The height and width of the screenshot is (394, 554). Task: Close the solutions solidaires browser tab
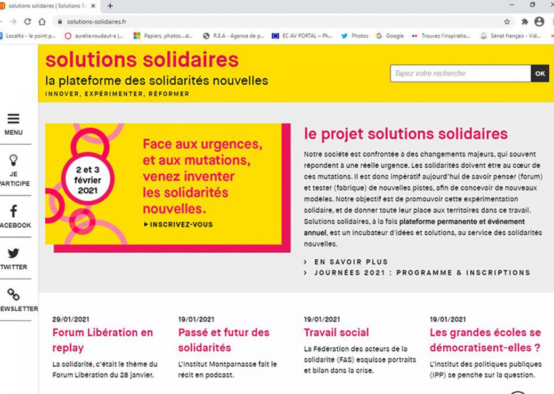point(93,6)
